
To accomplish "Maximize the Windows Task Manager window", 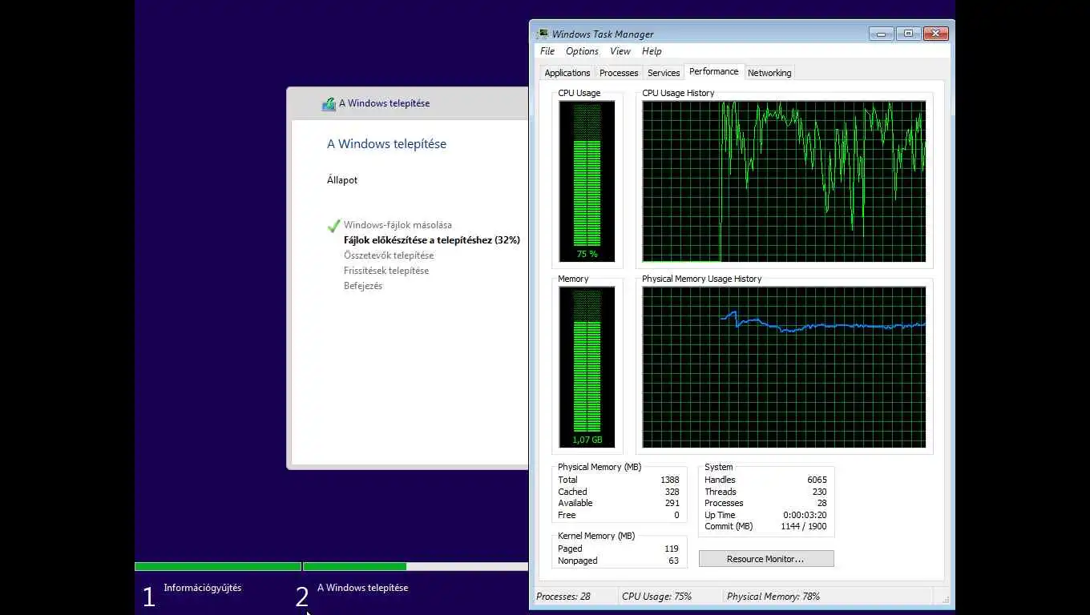I will [x=908, y=34].
